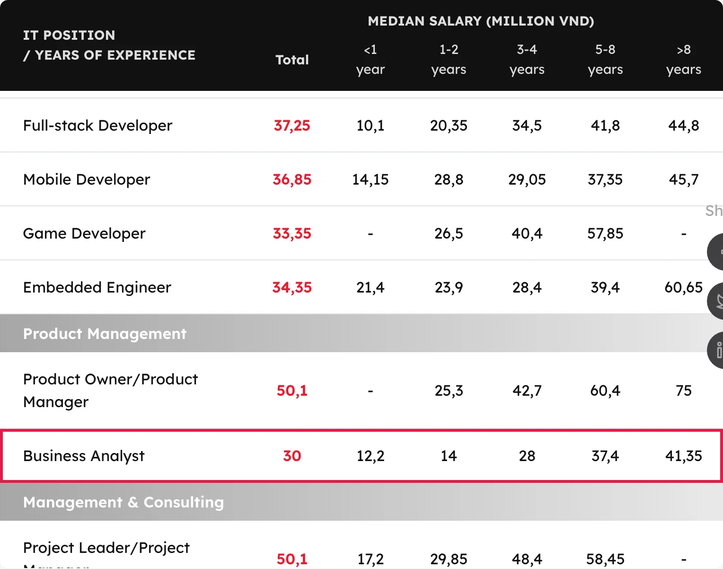
Task: Click the value '44,8' in Full-stack Developer row
Action: tap(684, 125)
